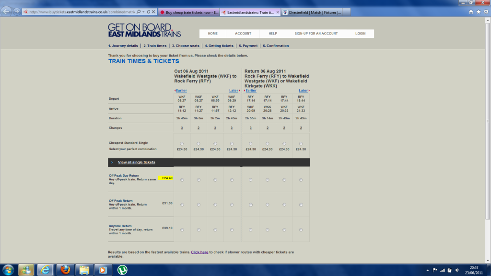Image resolution: width=491 pixels, height=276 pixels.
Task: Select cheapest single for 18:44 return train
Action: pos(301,144)
